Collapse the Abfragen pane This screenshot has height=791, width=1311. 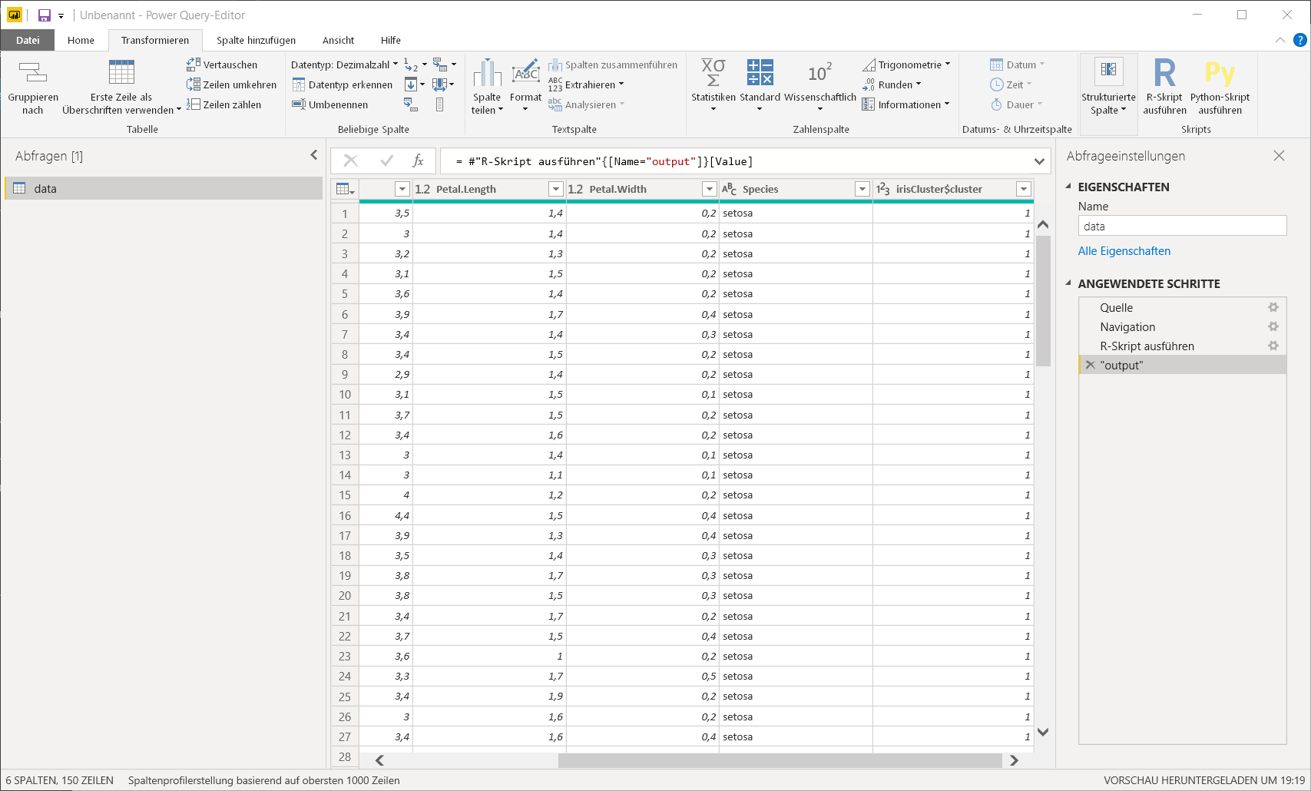pyautogui.click(x=313, y=155)
